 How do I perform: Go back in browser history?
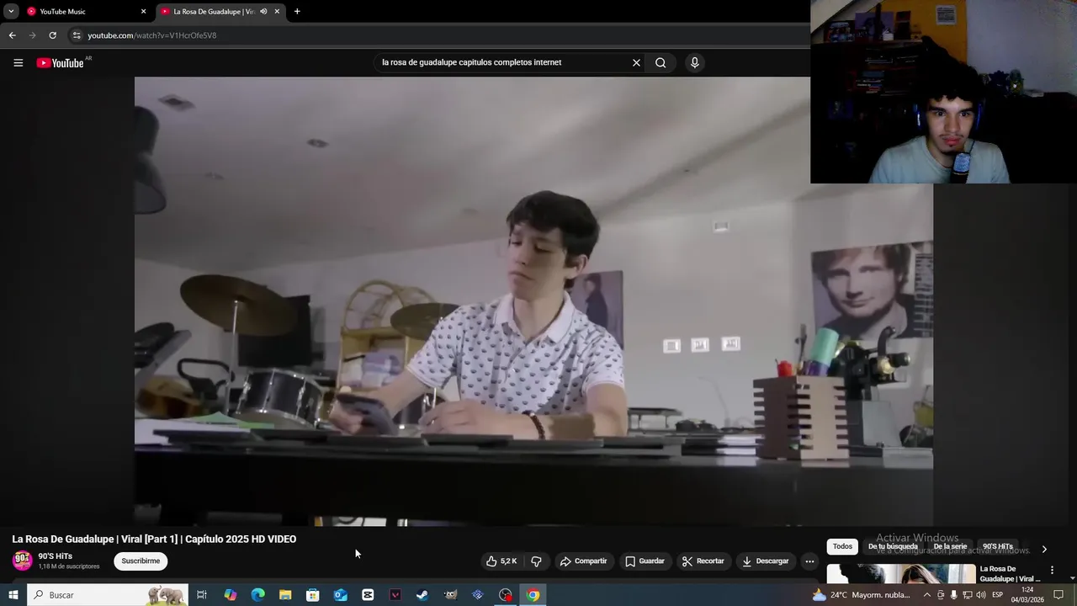coord(12,35)
